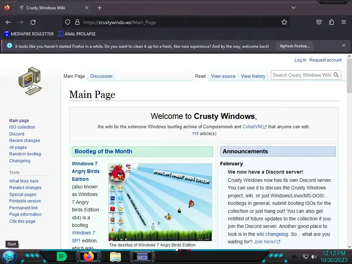
Task: Click the Log in link
Action: pos(300,60)
